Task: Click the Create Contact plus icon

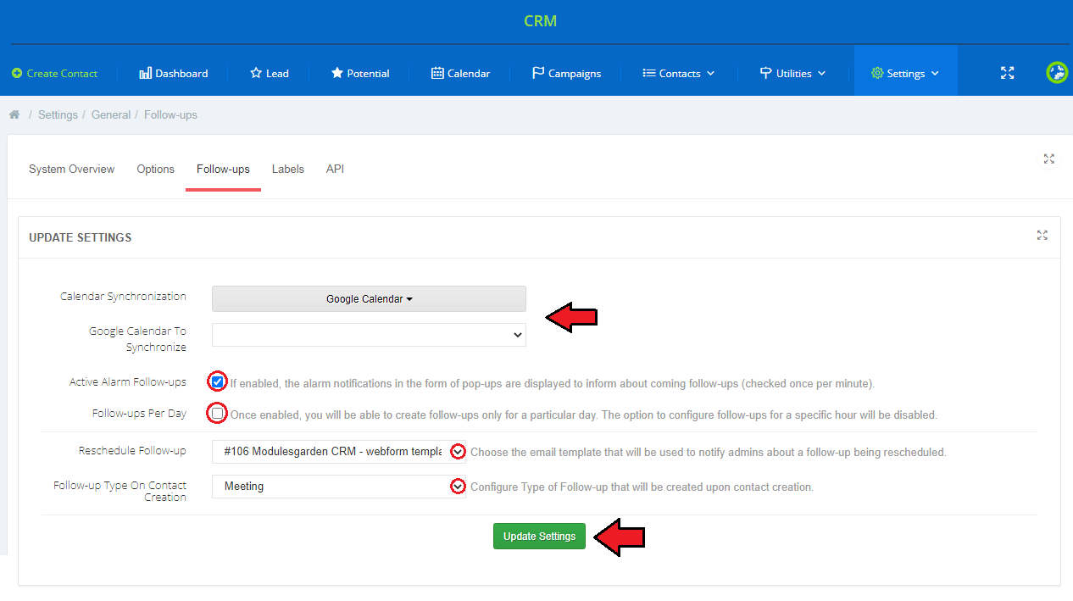Action: click(17, 74)
